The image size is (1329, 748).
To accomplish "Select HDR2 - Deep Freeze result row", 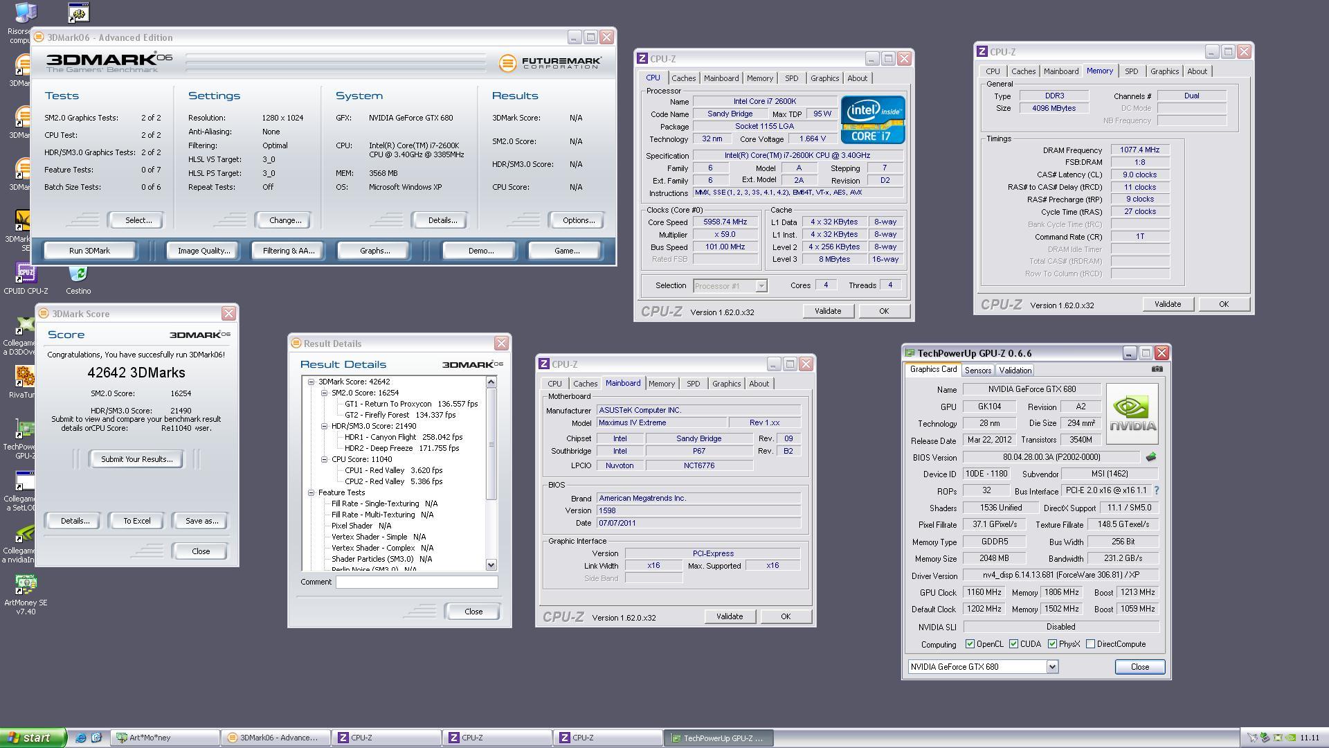I will (401, 448).
